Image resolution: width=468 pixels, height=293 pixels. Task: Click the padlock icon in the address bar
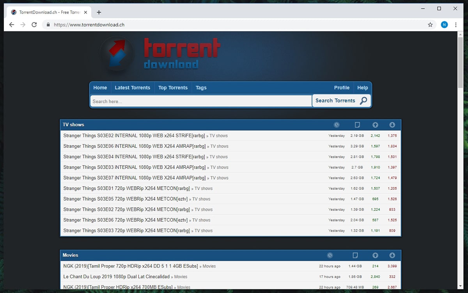48,24
